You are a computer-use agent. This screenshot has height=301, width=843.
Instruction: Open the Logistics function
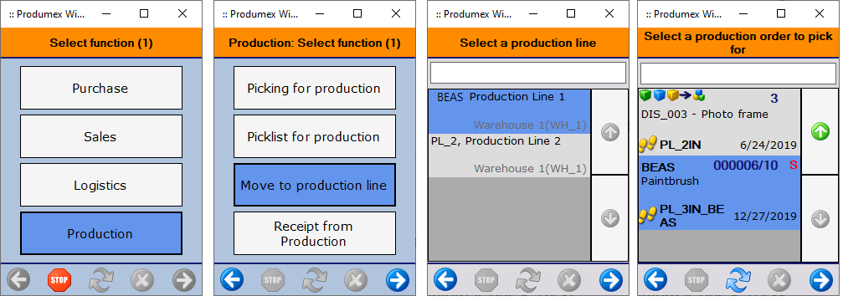(x=101, y=185)
